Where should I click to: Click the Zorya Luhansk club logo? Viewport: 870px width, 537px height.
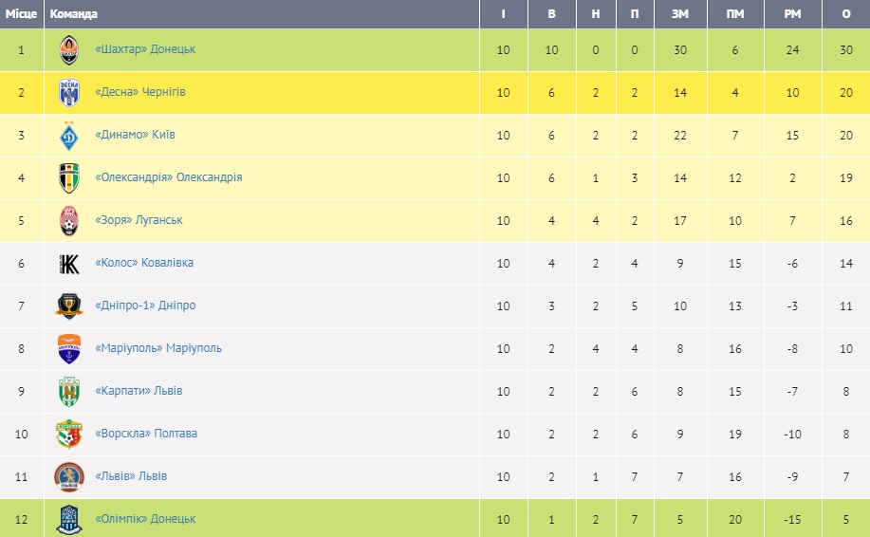[x=68, y=221]
